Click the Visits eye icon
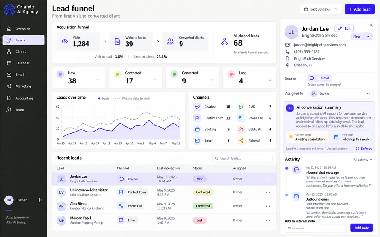This screenshot has width=380, height=237. [65, 41]
